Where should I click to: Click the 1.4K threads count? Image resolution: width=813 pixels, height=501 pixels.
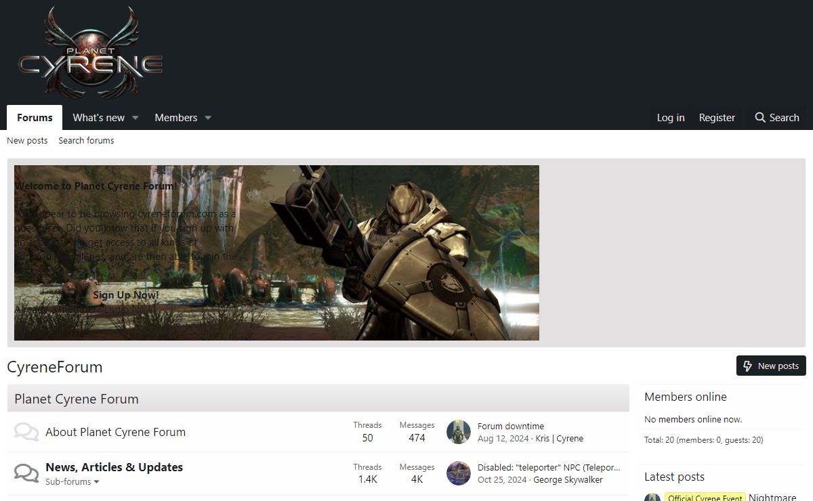pyautogui.click(x=367, y=479)
